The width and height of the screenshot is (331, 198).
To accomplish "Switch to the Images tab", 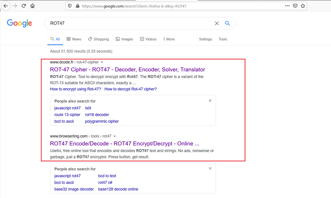I will click(x=124, y=39).
